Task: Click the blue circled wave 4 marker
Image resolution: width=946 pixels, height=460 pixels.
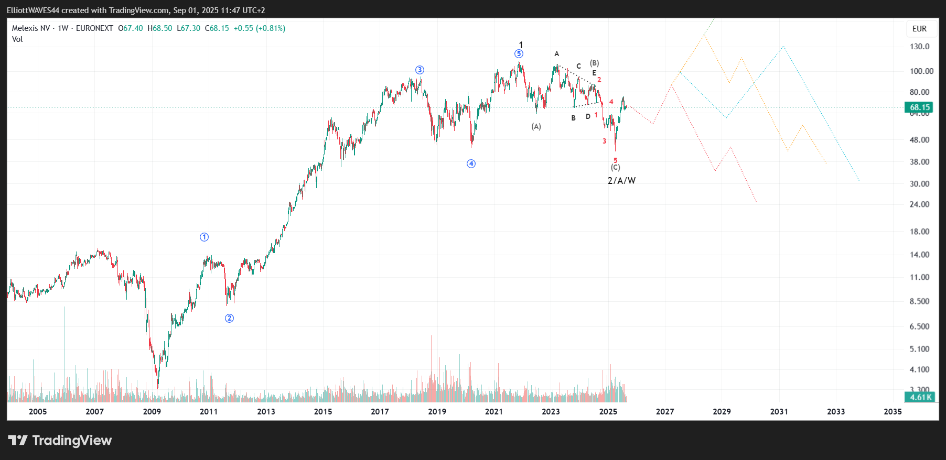Action: [x=471, y=164]
